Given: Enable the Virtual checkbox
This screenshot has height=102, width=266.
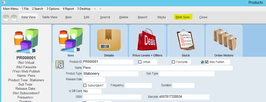Looking at the screenshot, I should (x=140, y=62).
